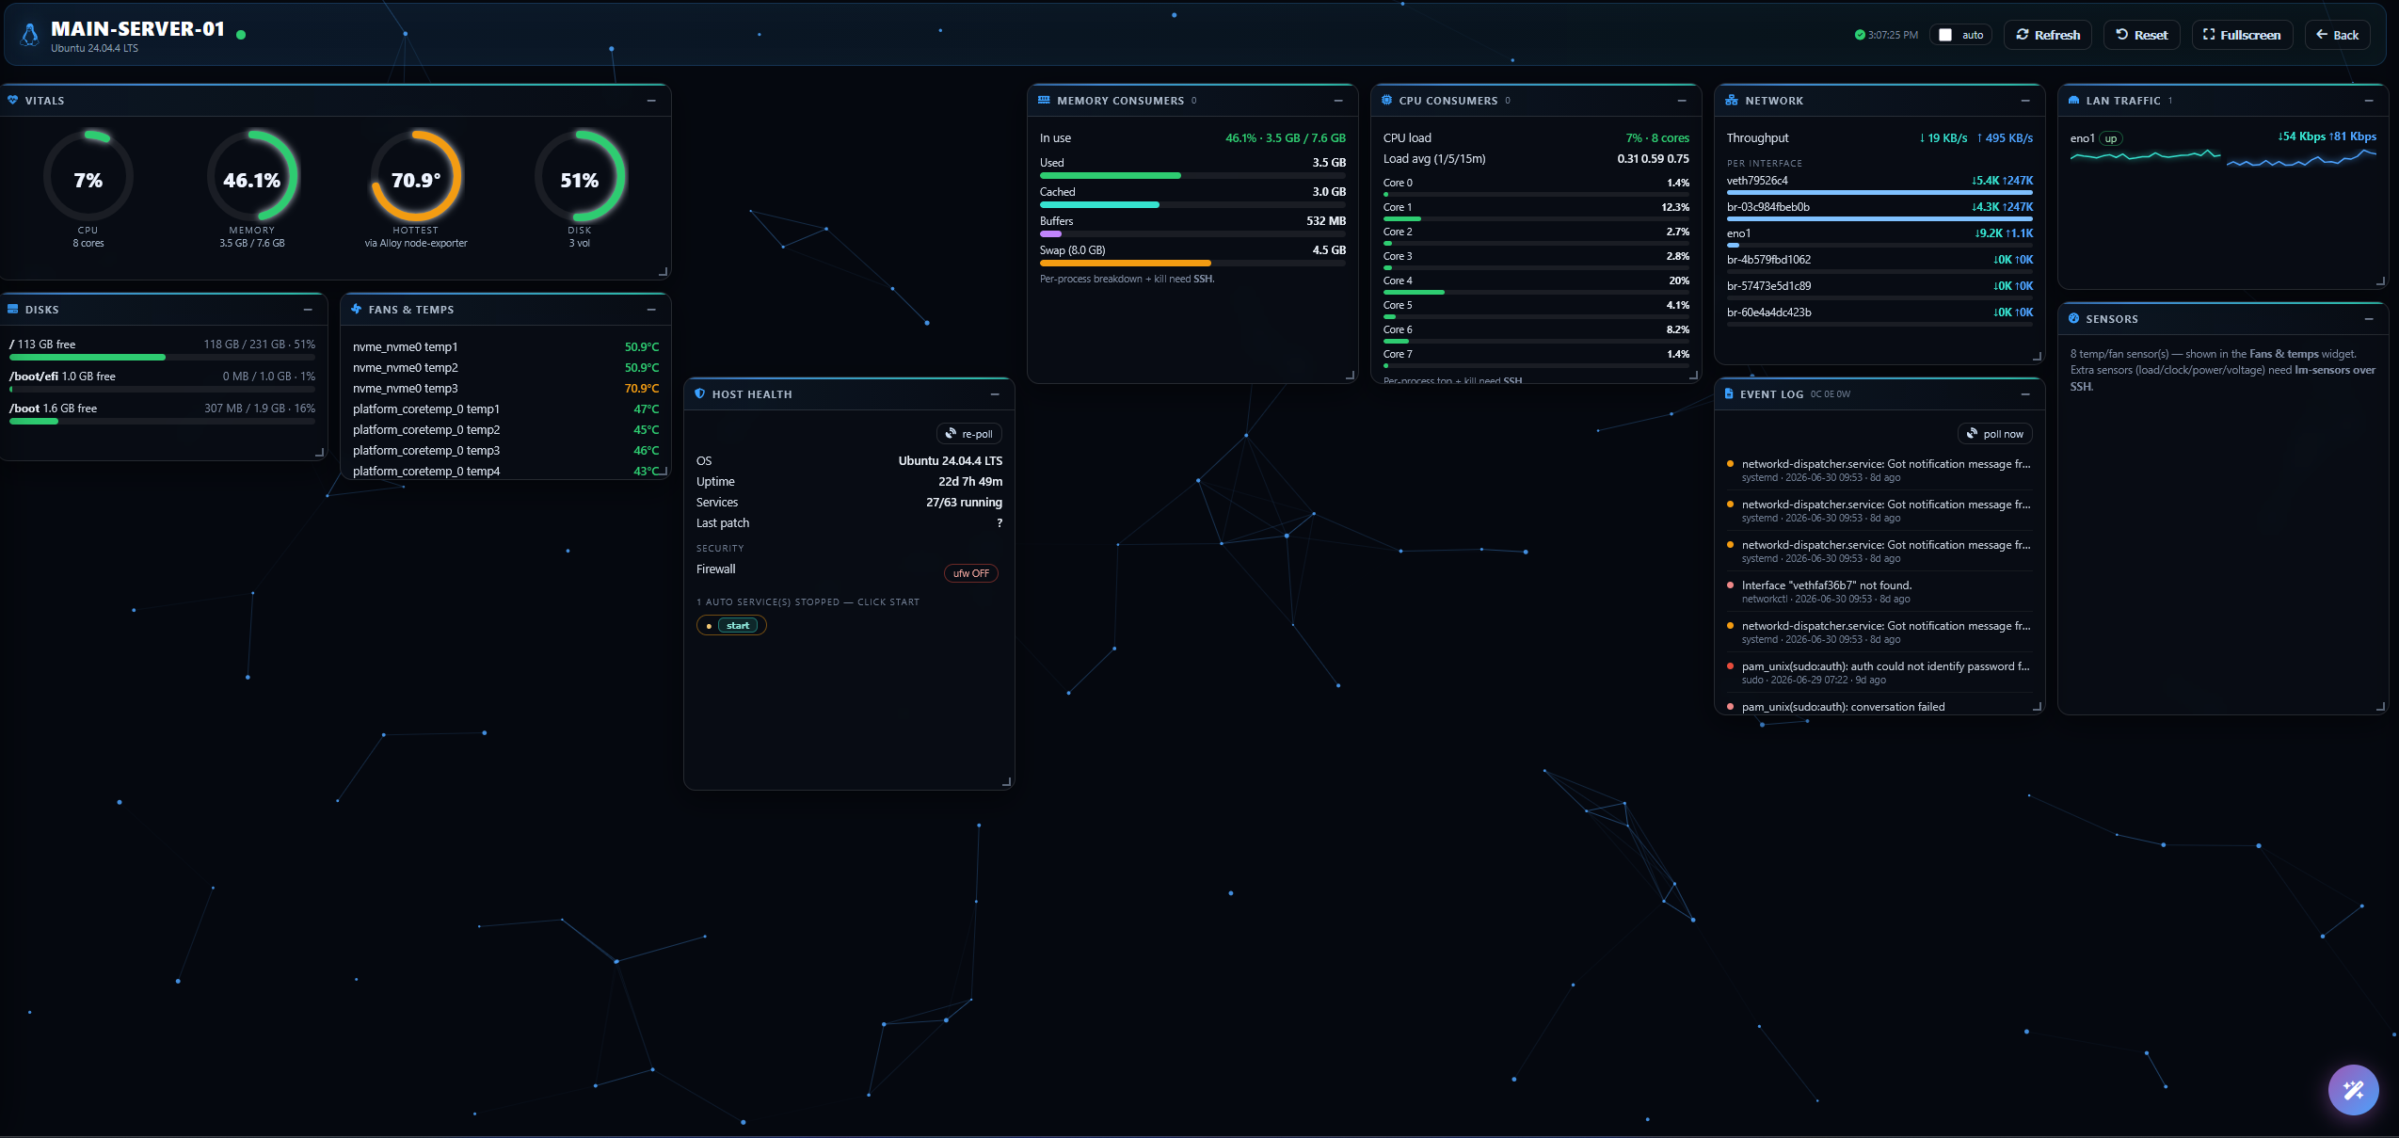The height and width of the screenshot is (1138, 2399).
Task: Click the Disk 51% gauge
Action: click(580, 177)
